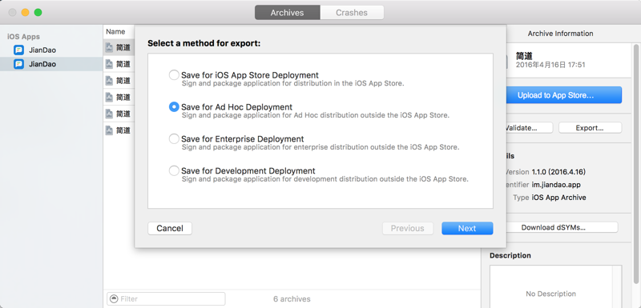Choose Save for Development Deployment radio button
This screenshot has width=641, height=308.
[174, 170]
